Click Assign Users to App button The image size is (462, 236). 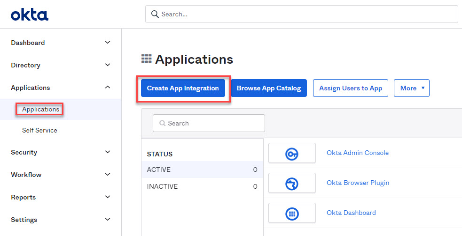[x=351, y=88]
